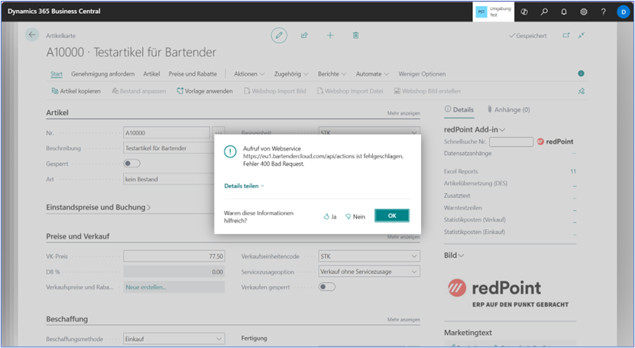Open the settings gear icon

(x=584, y=12)
